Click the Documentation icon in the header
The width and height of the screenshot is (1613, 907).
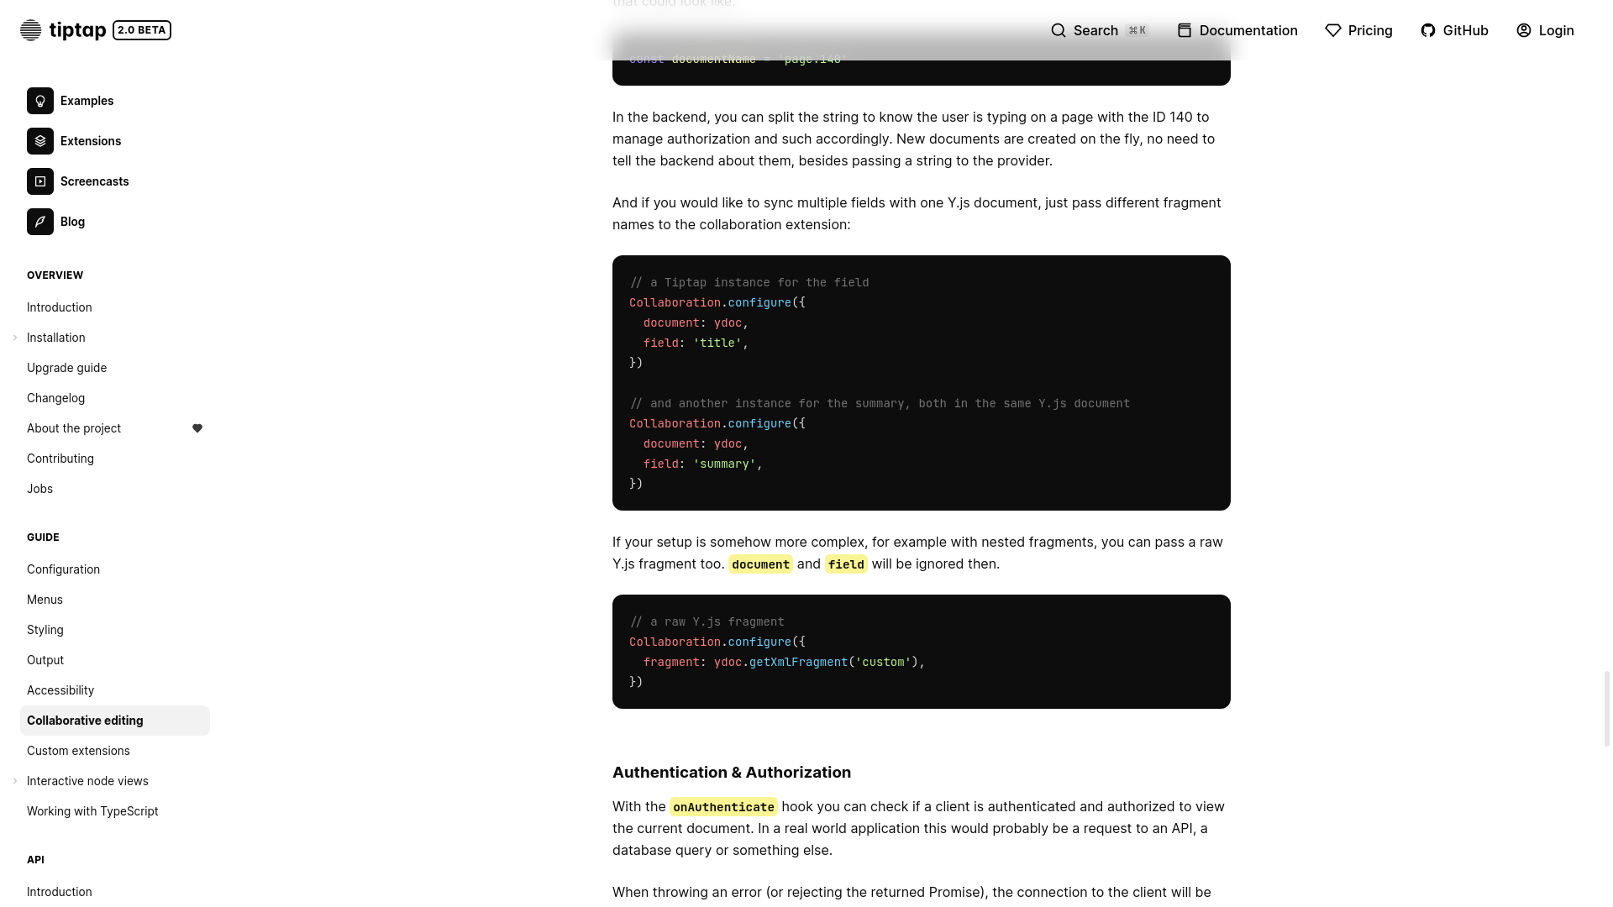tap(1185, 30)
